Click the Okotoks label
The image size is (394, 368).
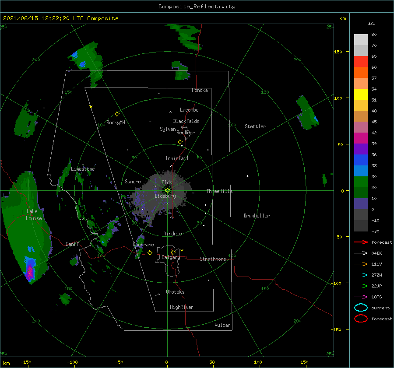[x=175, y=292]
